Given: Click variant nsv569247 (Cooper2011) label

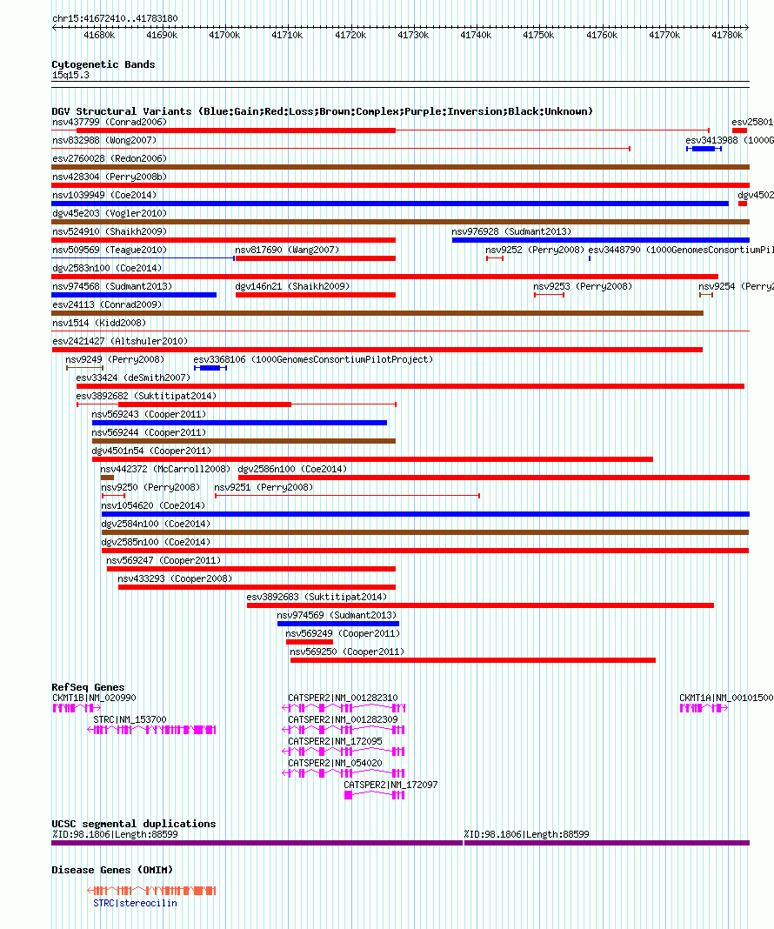Looking at the screenshot, I should pyautogui.click(x=163, y=560).
